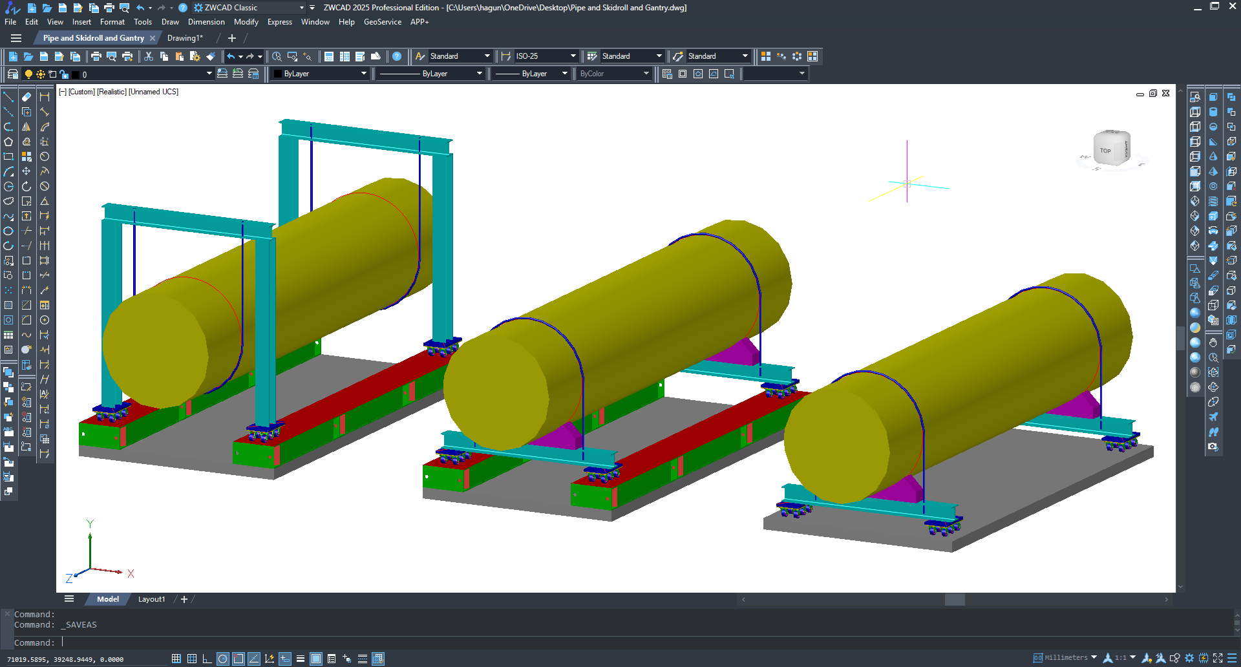
Task: Select the Polygon drawing tool
Action: pyautogui.click(x=8, y=142)
